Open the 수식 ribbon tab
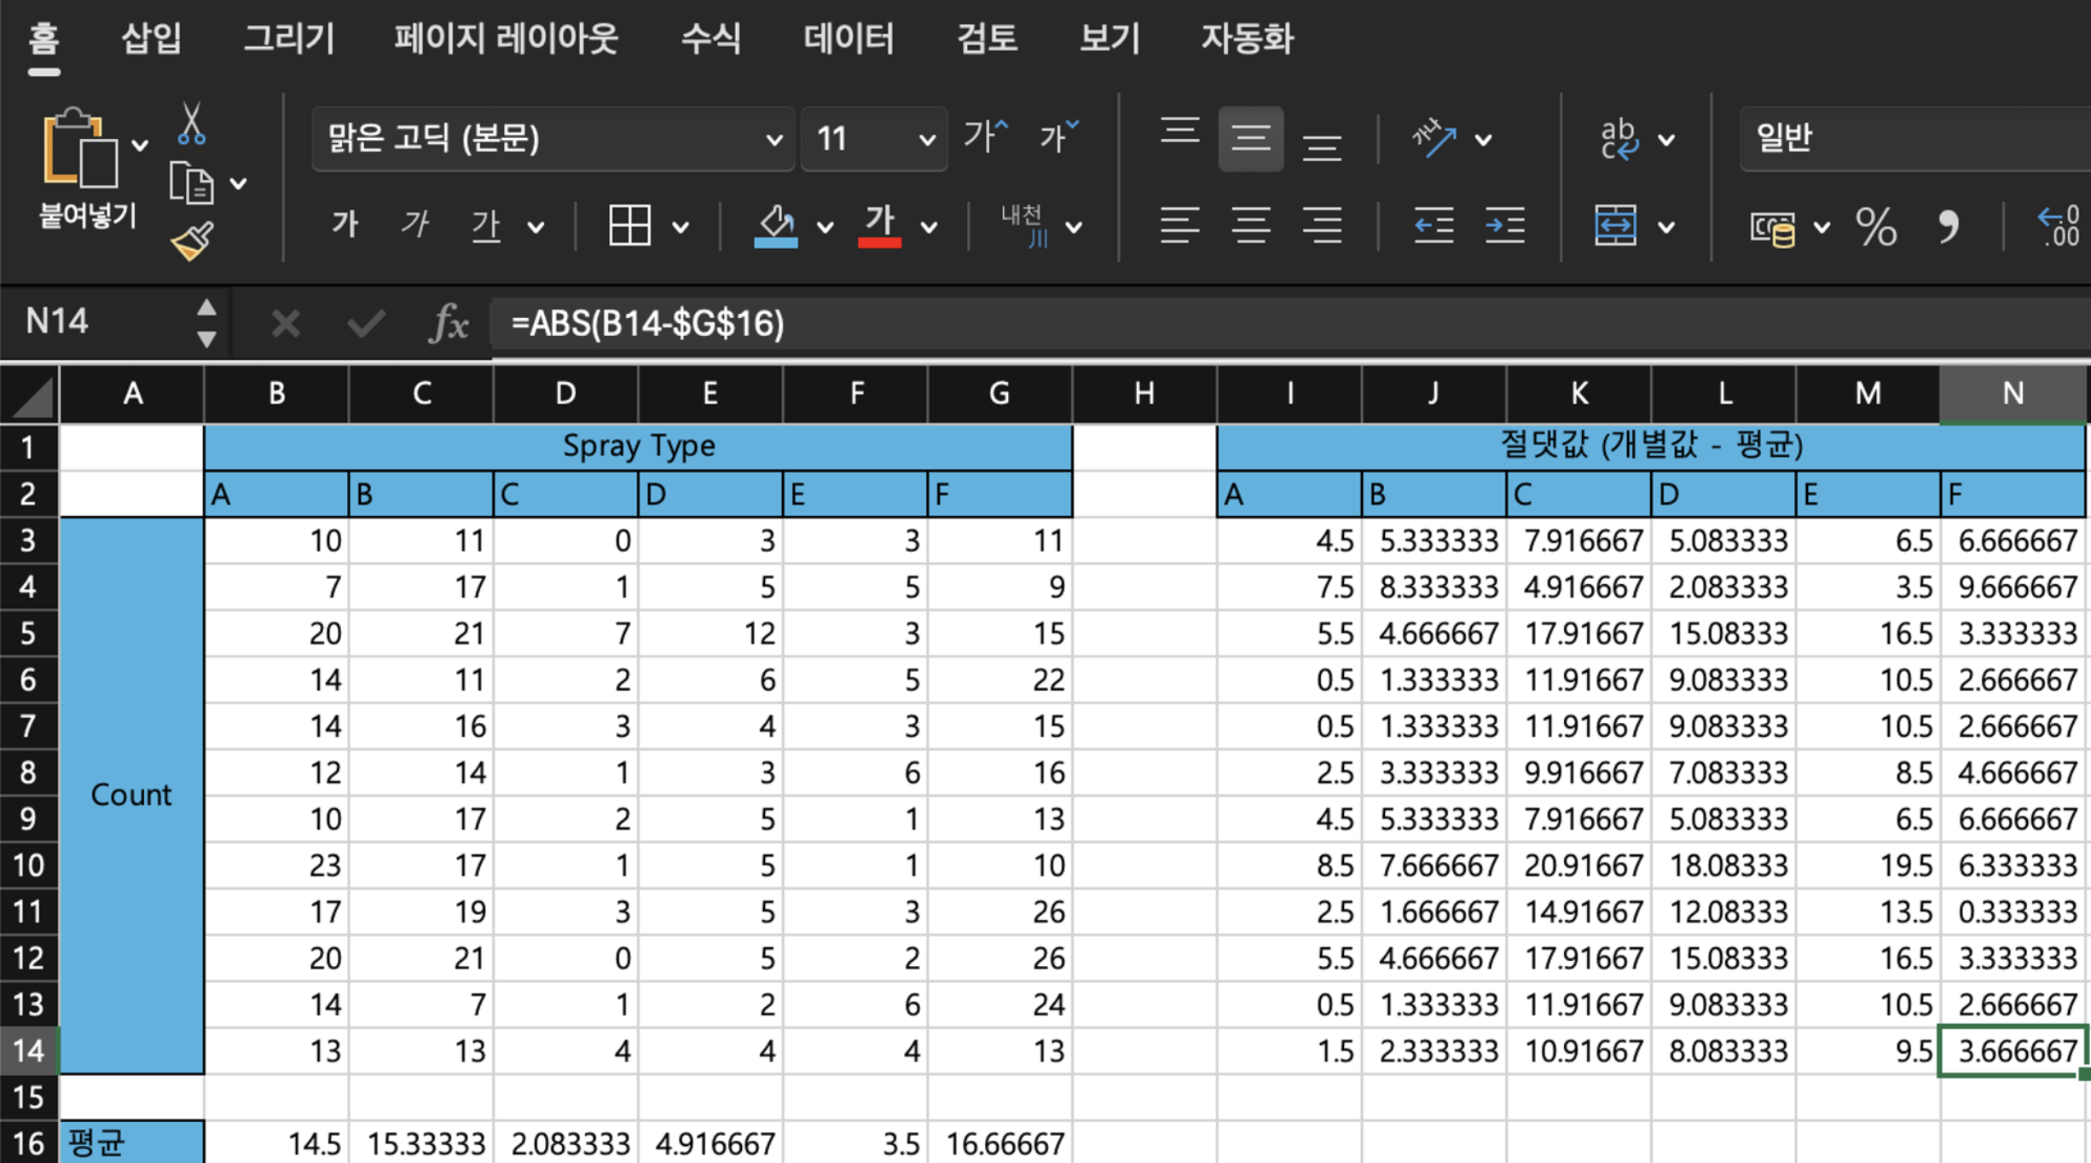 pyautogui.click(x=710, y=39)
